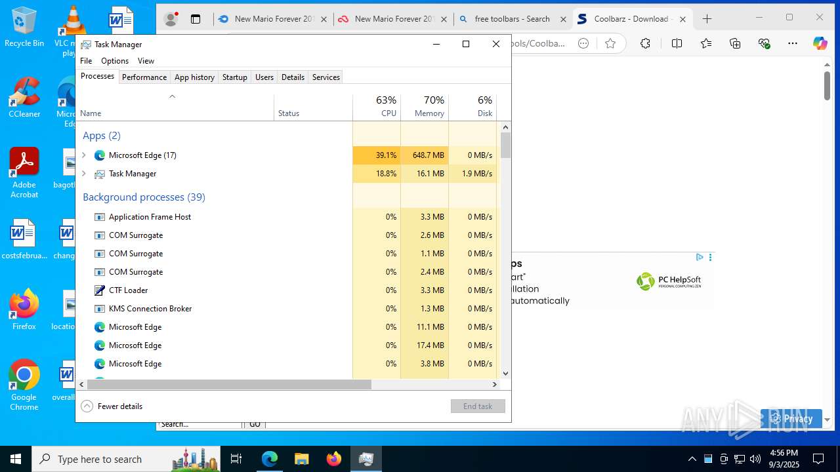Open CCleaner desktop shortcut
The height and width of the screenshot is (472, 840).
click(24, 98)
